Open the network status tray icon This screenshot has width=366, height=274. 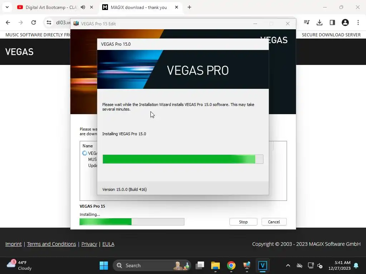(x=311, y=265)
